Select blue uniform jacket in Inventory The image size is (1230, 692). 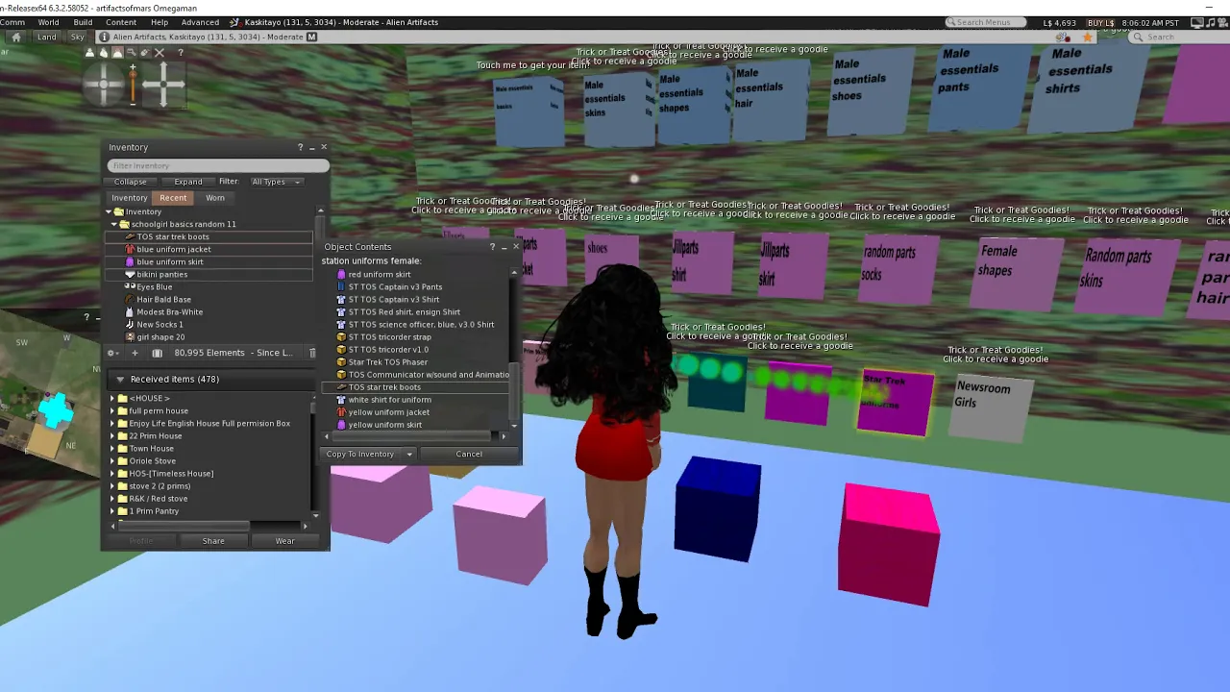[x=173, y=250]
